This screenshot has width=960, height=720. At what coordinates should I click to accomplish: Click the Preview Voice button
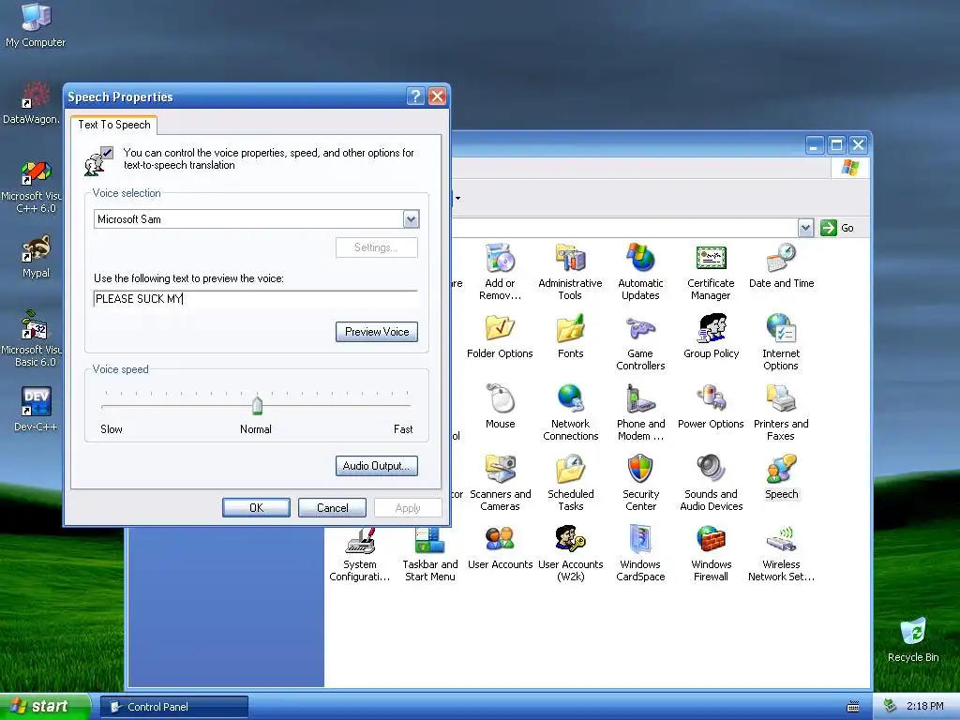point(377,332)
